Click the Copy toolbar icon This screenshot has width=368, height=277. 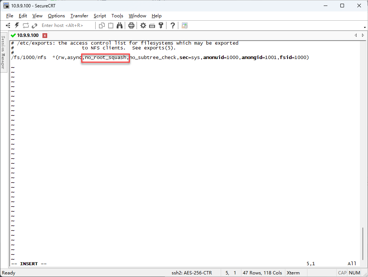point(102,25)
